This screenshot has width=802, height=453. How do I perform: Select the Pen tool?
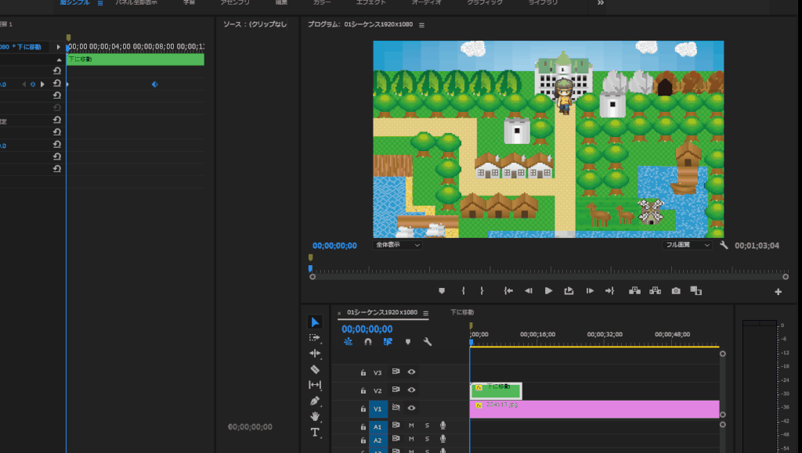click(315, 401)
